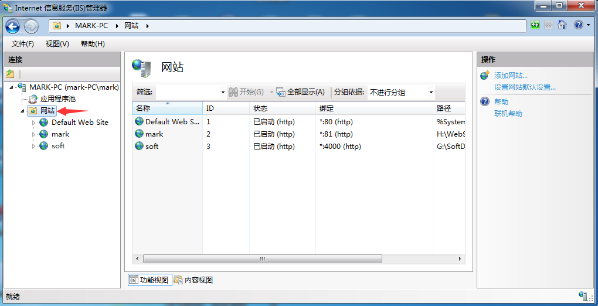The height and width of the screenshot is (306, 598).
Task: Select the soft site in the tree
Action: click(58, 146)
